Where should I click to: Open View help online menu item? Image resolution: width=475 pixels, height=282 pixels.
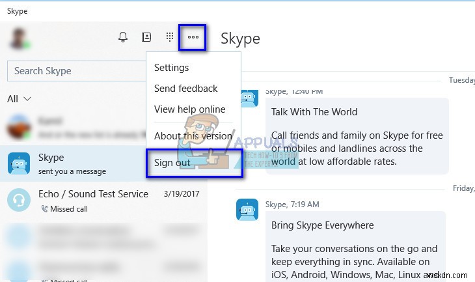pos(189,109)
